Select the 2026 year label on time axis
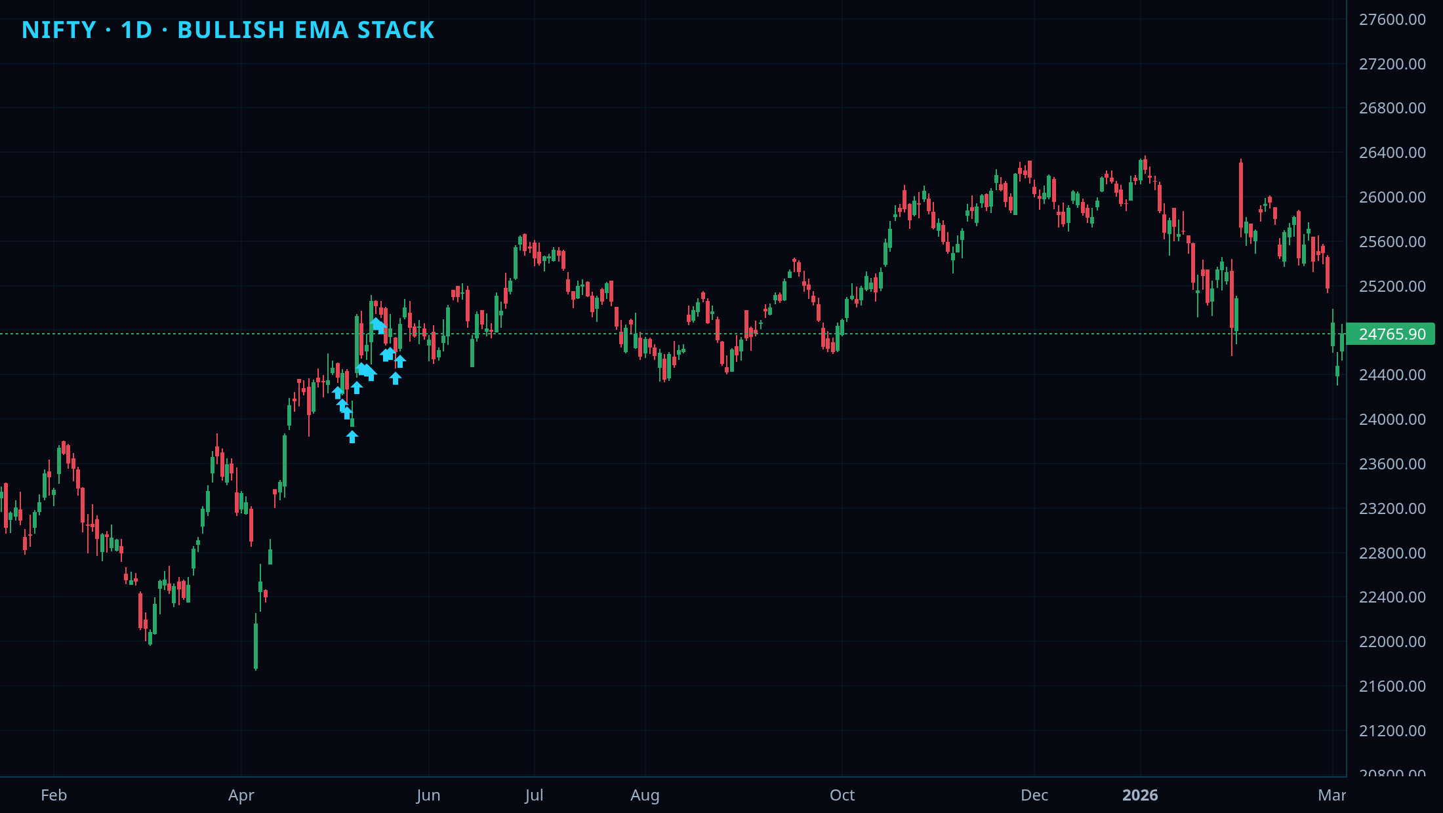The width and height of the screenshot is (1443, 813). [x=1140, y=795]
